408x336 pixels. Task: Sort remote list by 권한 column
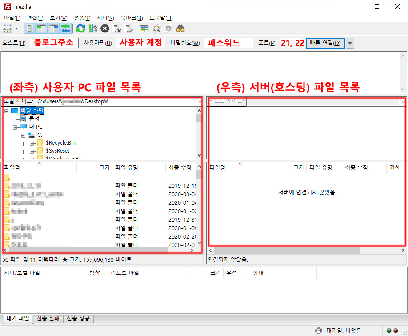click(x=396, y=167)
